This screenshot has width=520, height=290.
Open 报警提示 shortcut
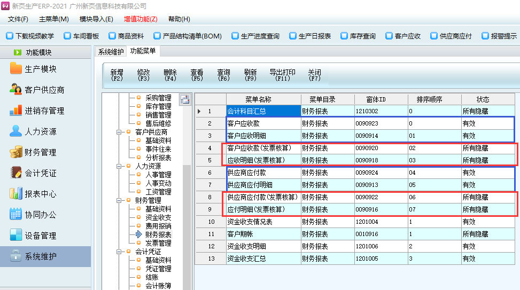500,36
